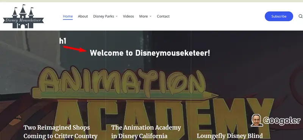303x140 pixels.
Task: Click the blue Subscribe button
Action: [279, 16]
